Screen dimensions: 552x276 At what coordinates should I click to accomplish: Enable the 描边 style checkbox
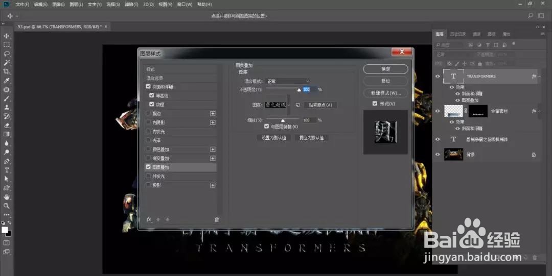148,113
